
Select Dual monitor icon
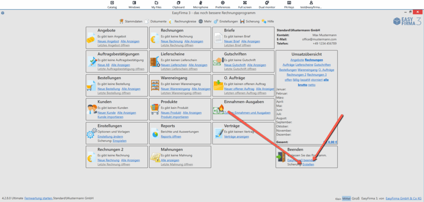click(267, 3)
